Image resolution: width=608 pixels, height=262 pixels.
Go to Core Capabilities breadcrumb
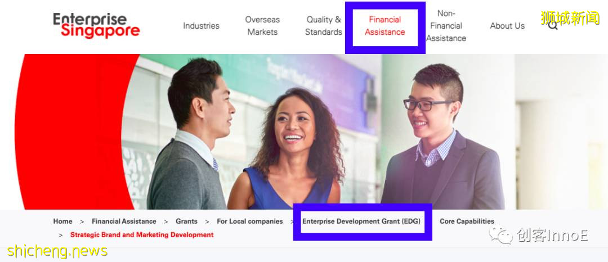coord(467,222)
